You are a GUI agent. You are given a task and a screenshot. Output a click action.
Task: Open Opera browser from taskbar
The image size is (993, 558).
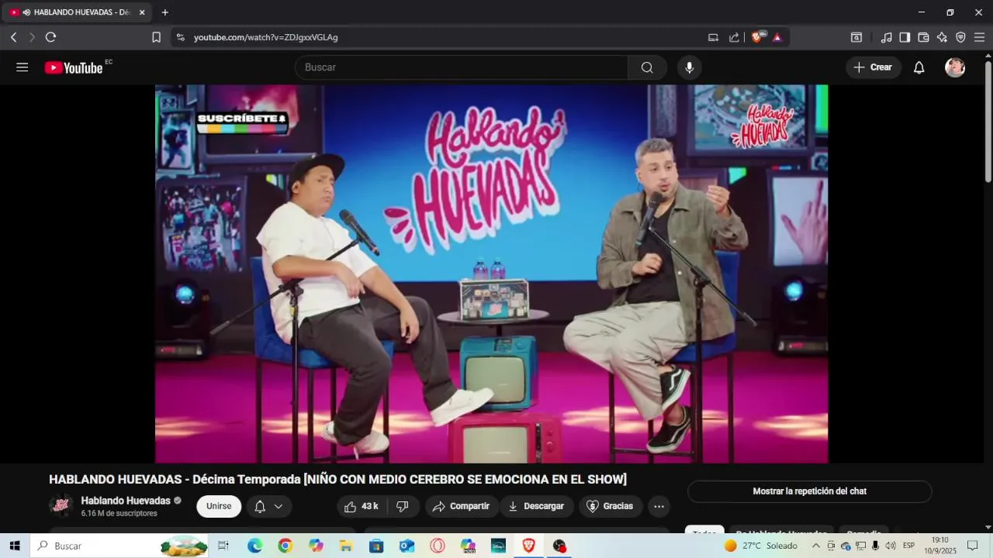click(x=438, y=546)
